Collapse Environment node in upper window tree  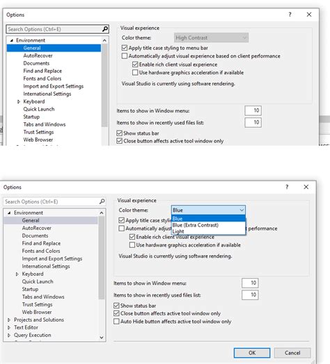click(12, 40)
